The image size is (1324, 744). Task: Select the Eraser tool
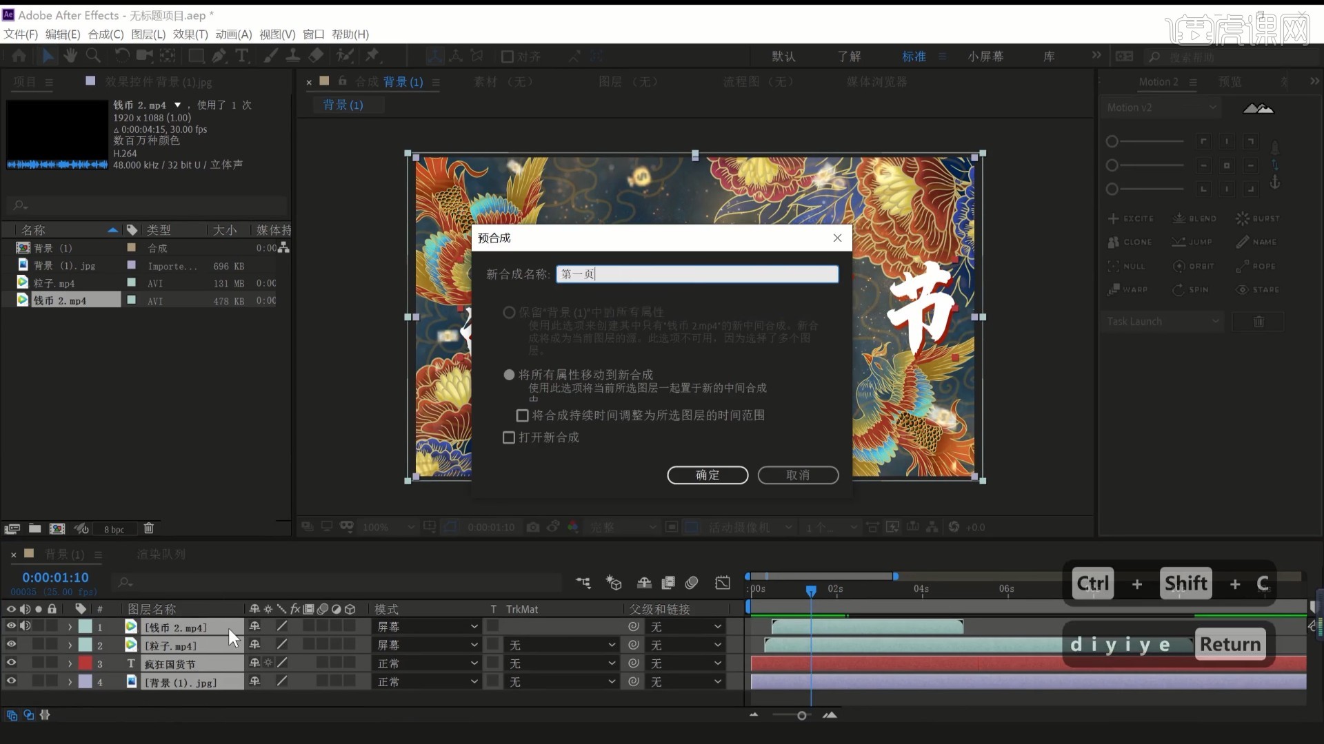[316, 56]
